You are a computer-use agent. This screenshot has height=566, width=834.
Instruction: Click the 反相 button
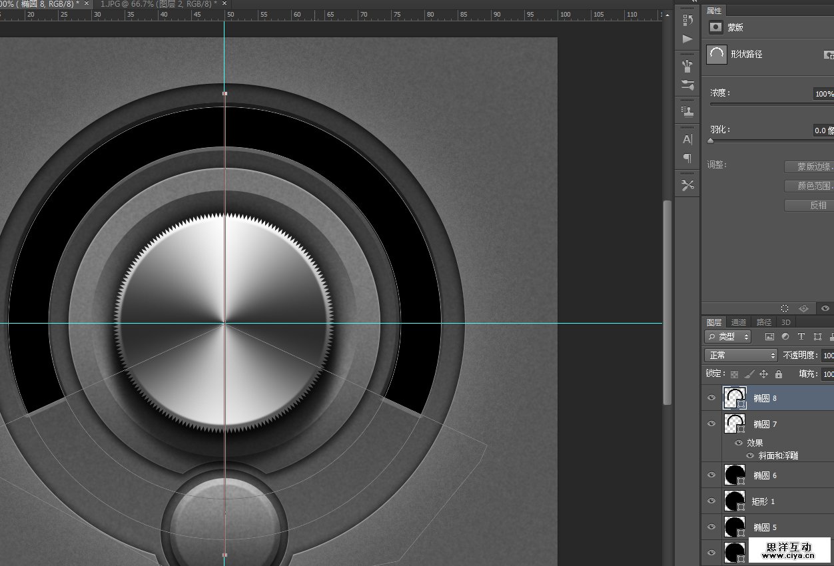tap(809, 205)
